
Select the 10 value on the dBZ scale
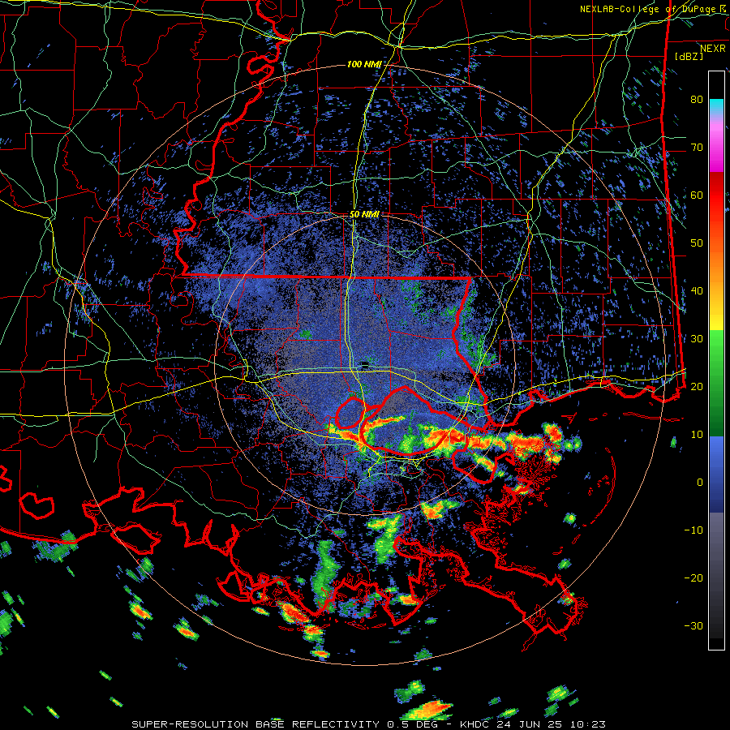[x=697, y=435]
